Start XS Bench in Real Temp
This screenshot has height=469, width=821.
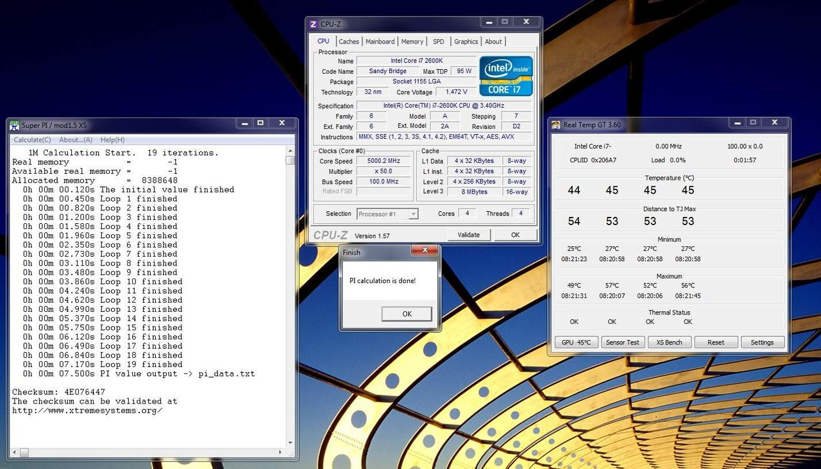click(669, 342)
